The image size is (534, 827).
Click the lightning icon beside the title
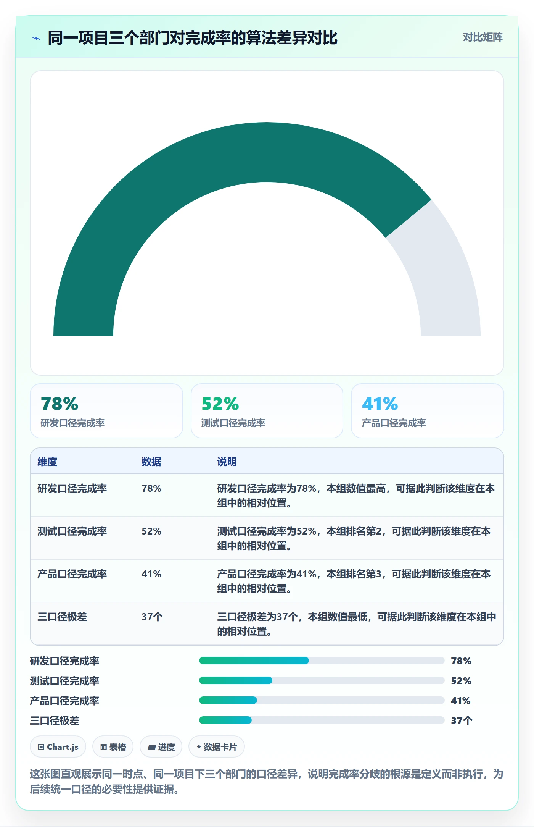pos(36,38)
